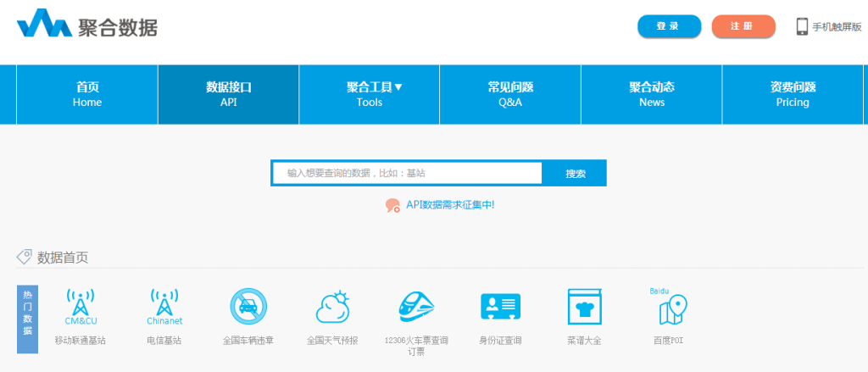The height and width of the screenshot is (372, 868).
Task: Click the 身份证查询 text label
Action: pos(500,341)
